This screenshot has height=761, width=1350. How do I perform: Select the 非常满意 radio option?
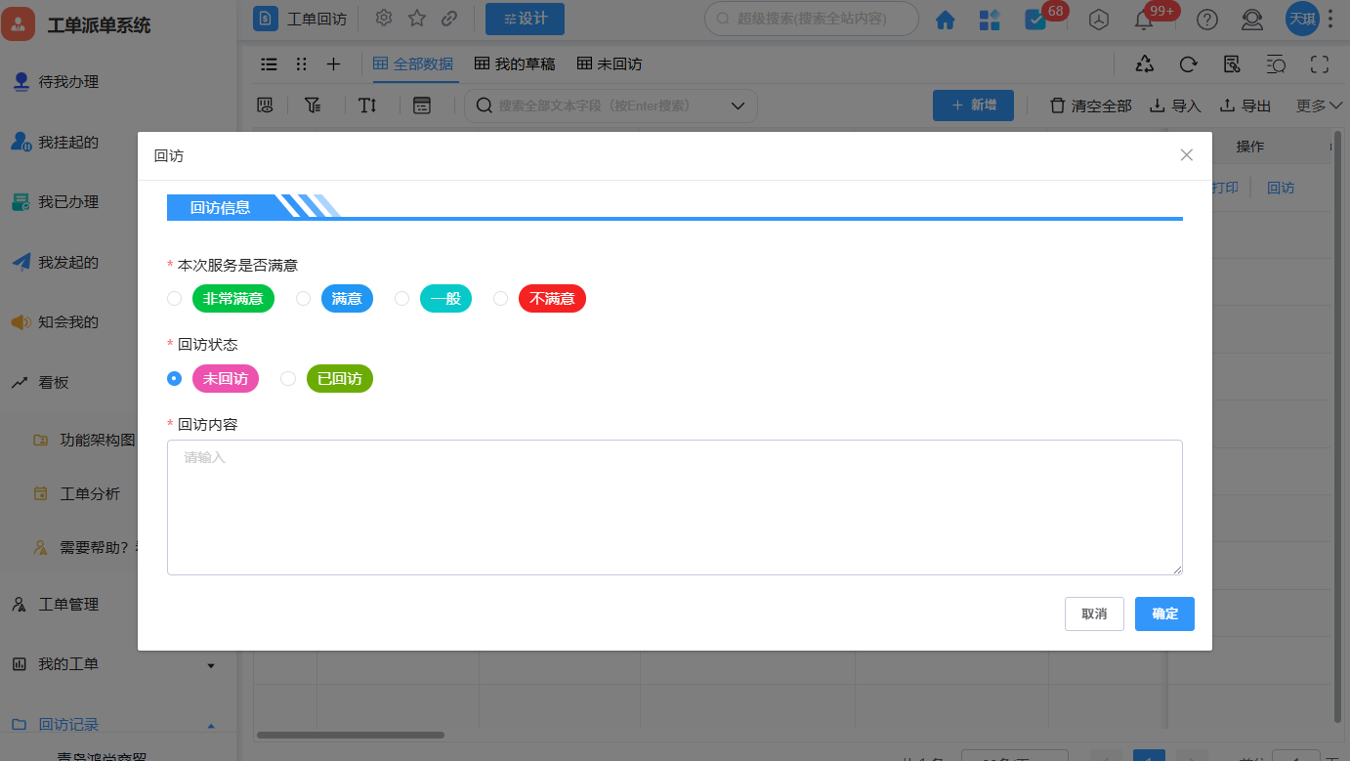175,299
